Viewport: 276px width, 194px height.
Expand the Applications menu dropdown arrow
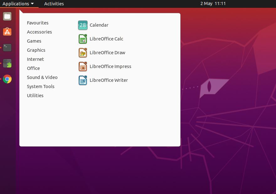click(31, 4)
